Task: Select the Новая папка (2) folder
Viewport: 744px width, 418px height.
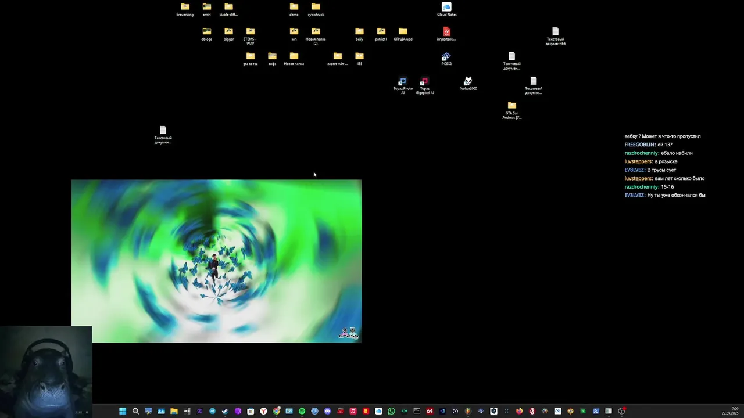Action: click(316, 36)
